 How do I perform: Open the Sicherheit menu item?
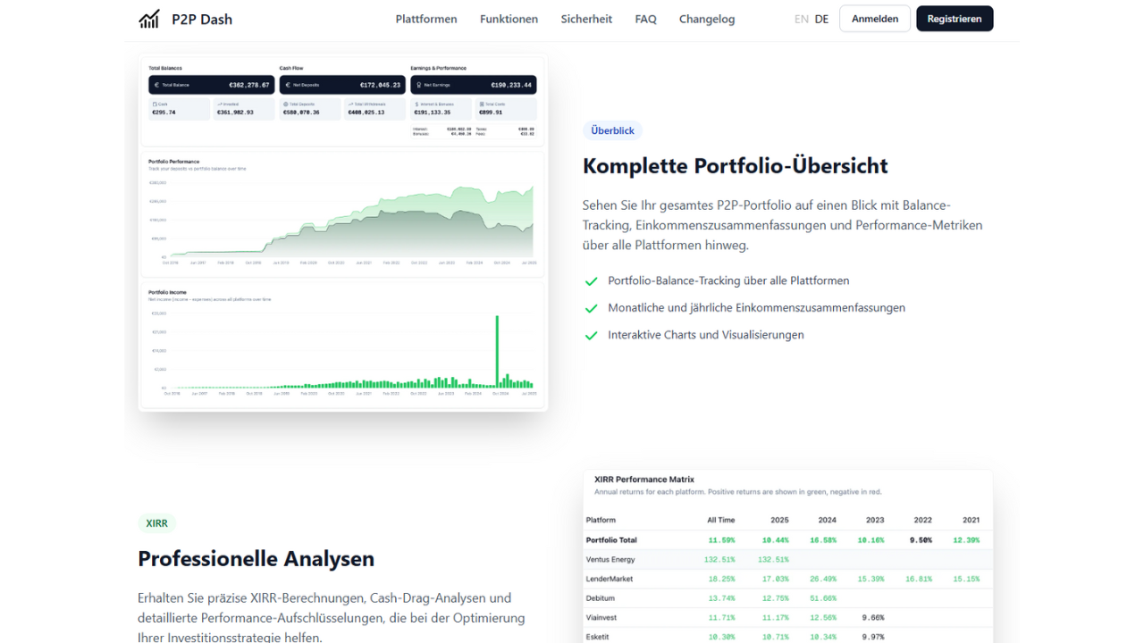(585, 18)
